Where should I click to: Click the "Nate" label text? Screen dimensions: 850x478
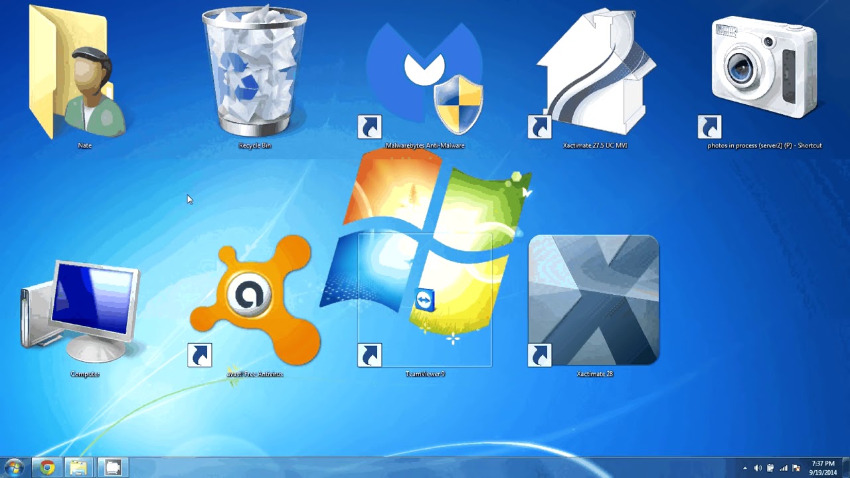pyautogui.click(x=84, y=145)
